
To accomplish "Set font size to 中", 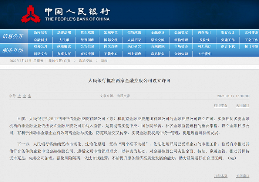I will pyautogui.click(x=24, y=96).
